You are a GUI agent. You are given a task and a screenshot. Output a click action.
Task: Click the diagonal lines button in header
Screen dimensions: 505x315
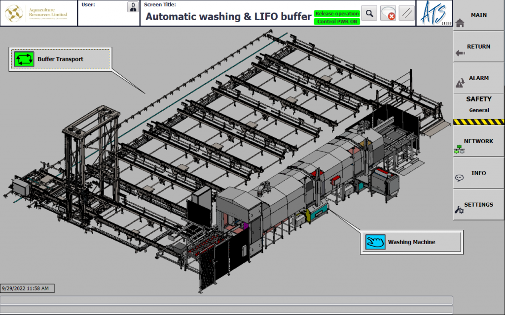coord(406,13)
